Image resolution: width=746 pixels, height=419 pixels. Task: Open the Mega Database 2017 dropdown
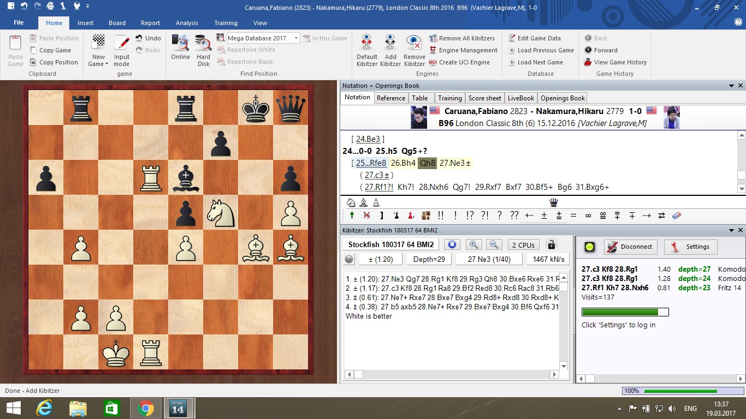[x=297, y=38]
